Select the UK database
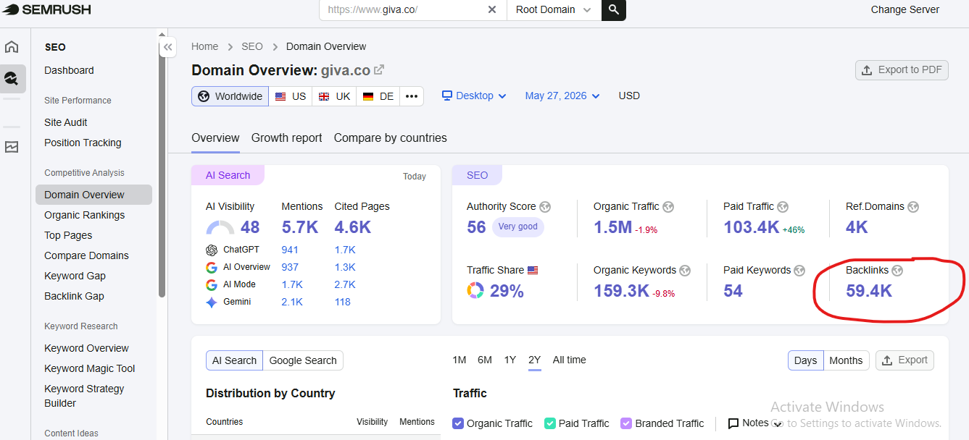969x440 pixels. [334, 96]
